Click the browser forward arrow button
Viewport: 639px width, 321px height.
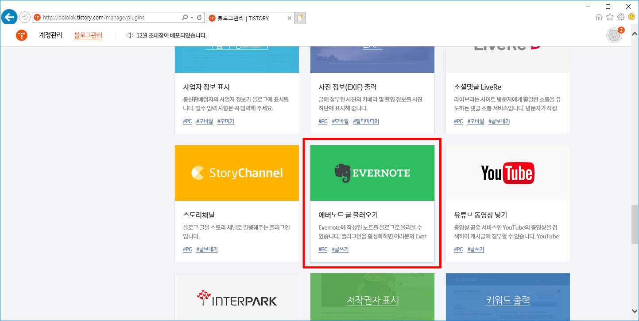25,18
